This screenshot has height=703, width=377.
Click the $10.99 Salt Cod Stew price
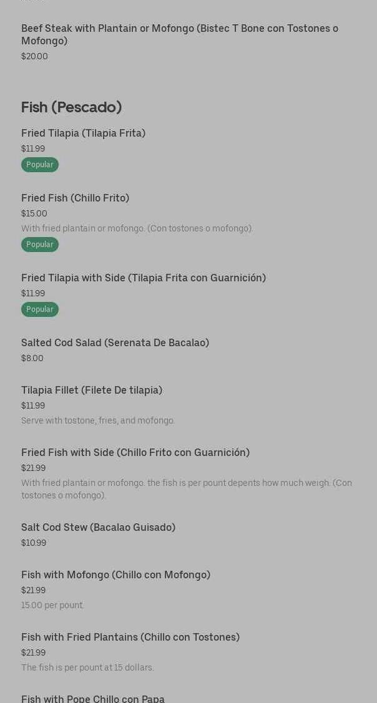pos(34,543)
